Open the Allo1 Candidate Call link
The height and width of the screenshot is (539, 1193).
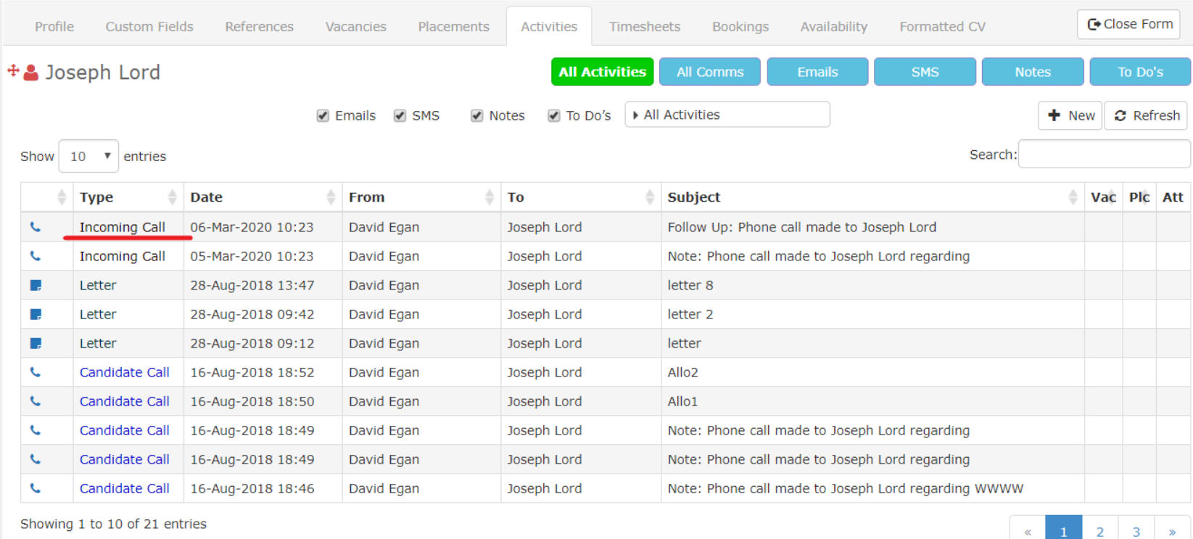[125, 401]
